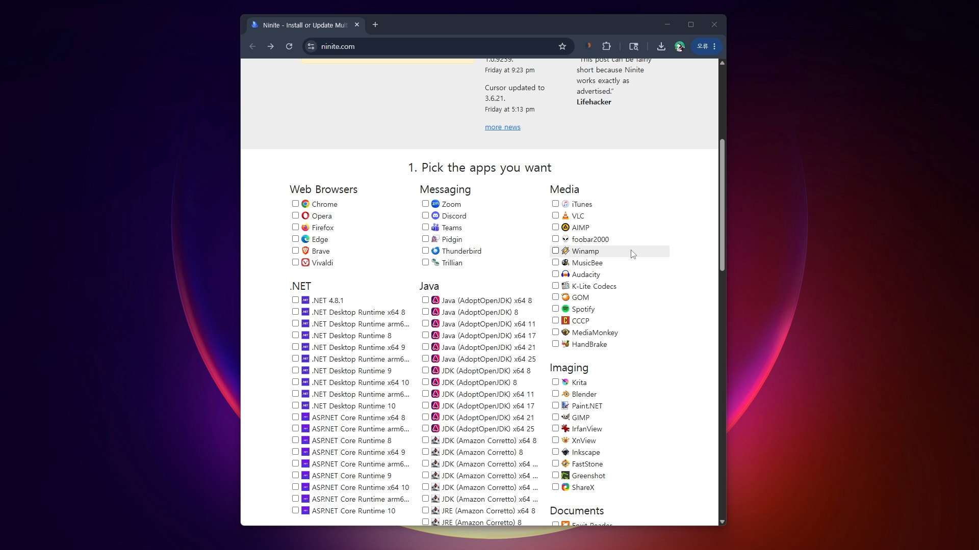Click the browser profile avatar
The image size is (979, 550).
(680, 46)
